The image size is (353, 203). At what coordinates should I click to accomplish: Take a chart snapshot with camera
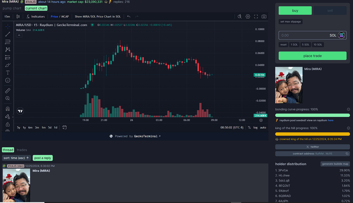pos(264,17)
